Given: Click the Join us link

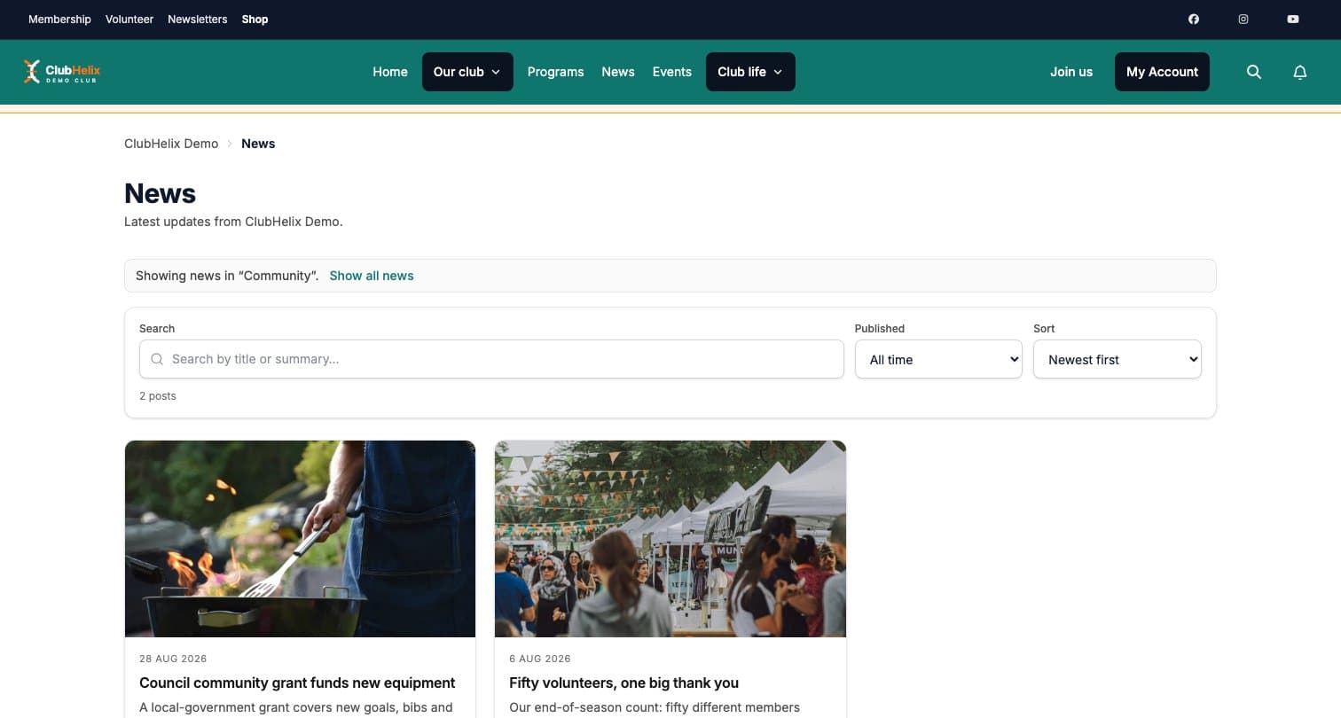Looking at the screenshot, I should [x=1071, y=72].
